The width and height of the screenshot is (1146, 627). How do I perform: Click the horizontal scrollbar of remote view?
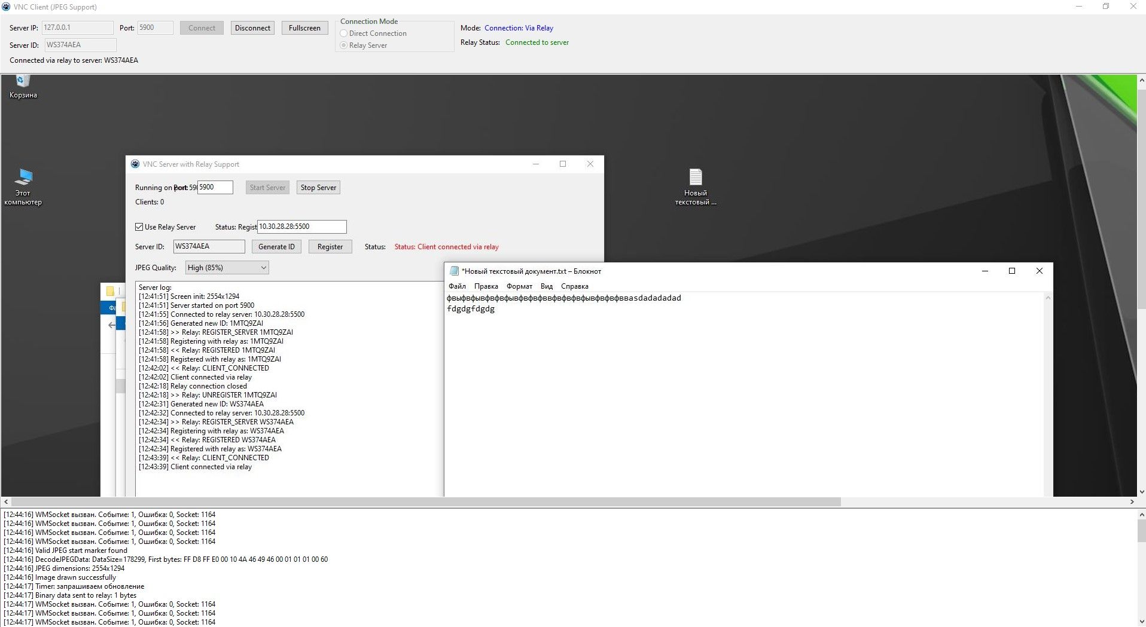426,502
